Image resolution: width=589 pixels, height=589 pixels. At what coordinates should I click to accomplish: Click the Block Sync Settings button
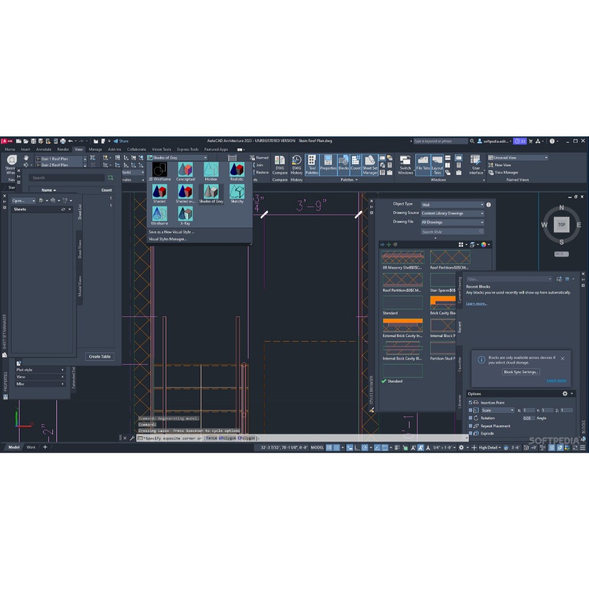(521, 372)
